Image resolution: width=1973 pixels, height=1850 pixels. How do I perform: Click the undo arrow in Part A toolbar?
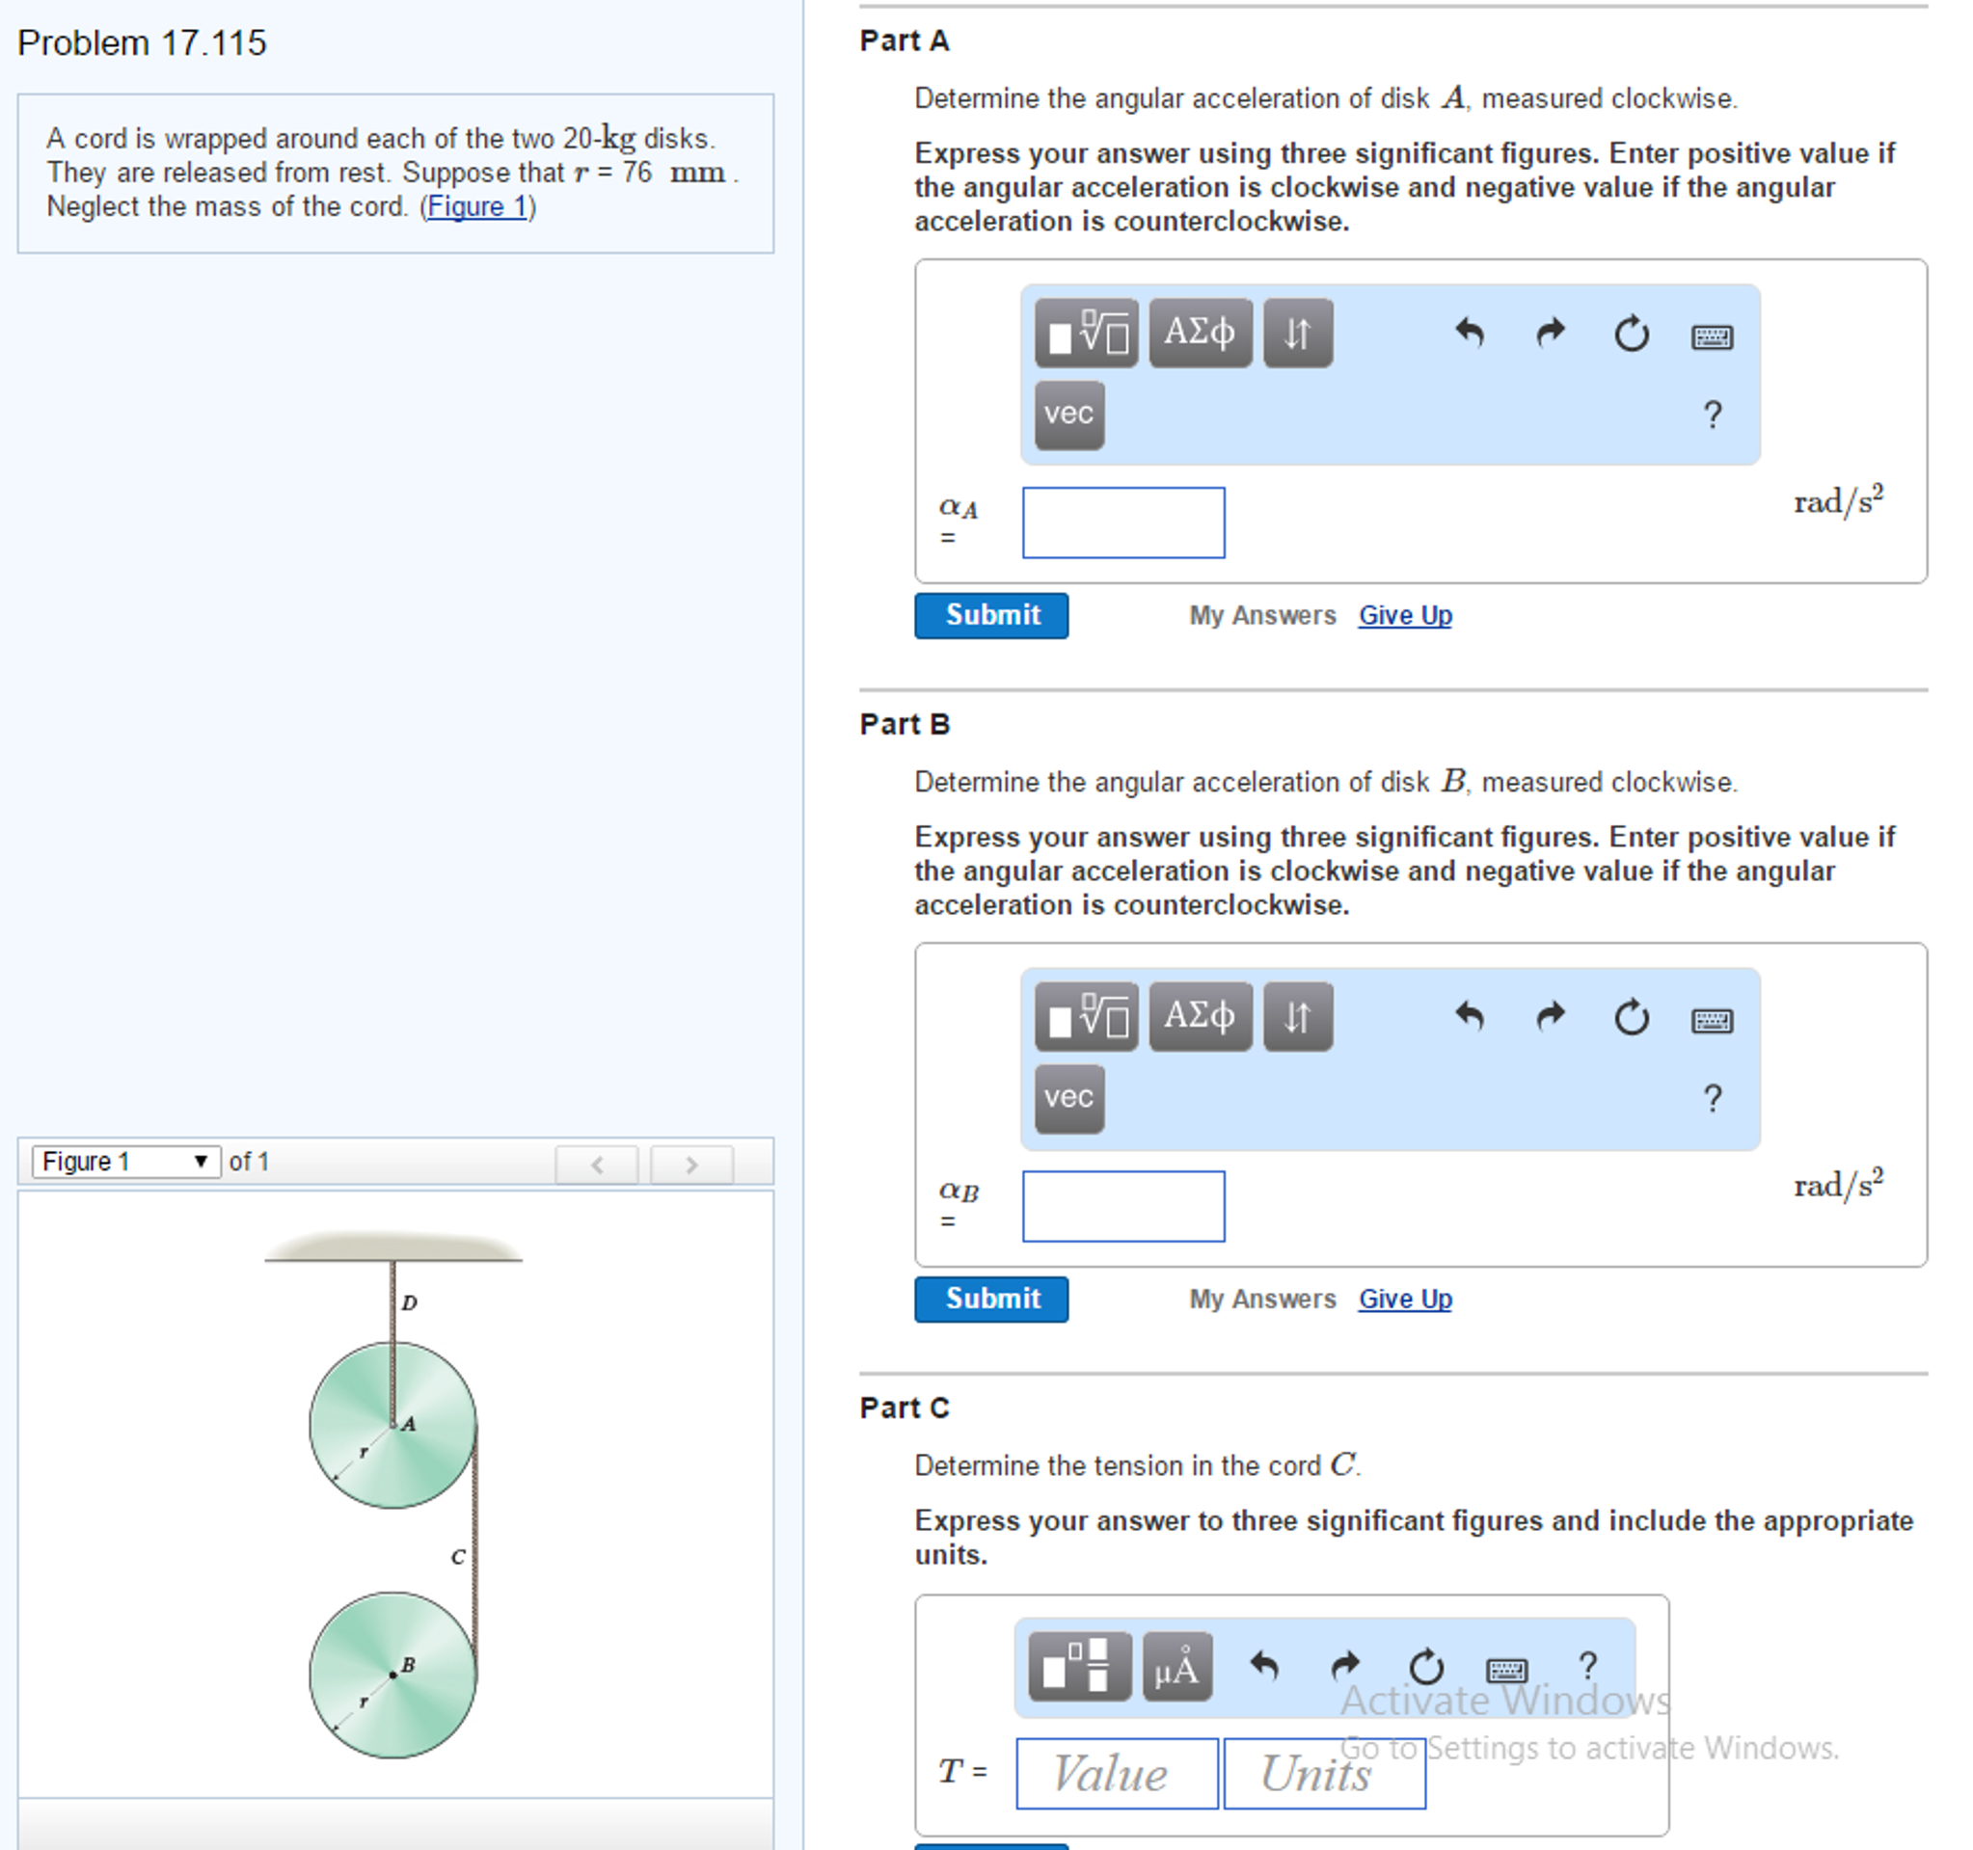1469,334
